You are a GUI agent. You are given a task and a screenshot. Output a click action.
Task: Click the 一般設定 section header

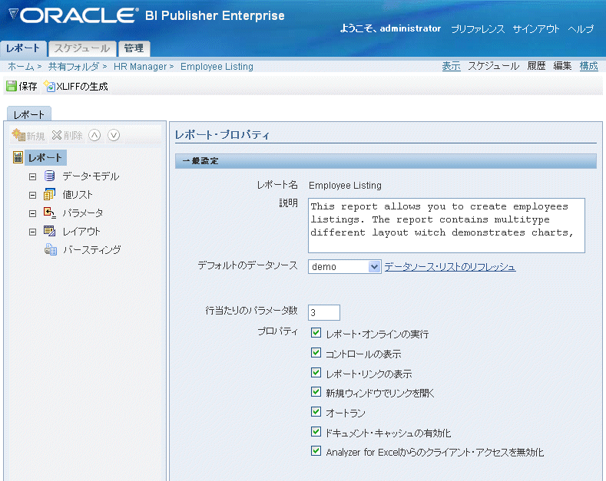pyautogui.click(x=386, y=161)
